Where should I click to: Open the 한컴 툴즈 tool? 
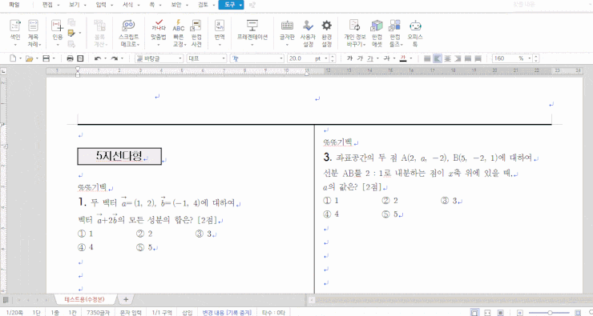tap(395, 34)
